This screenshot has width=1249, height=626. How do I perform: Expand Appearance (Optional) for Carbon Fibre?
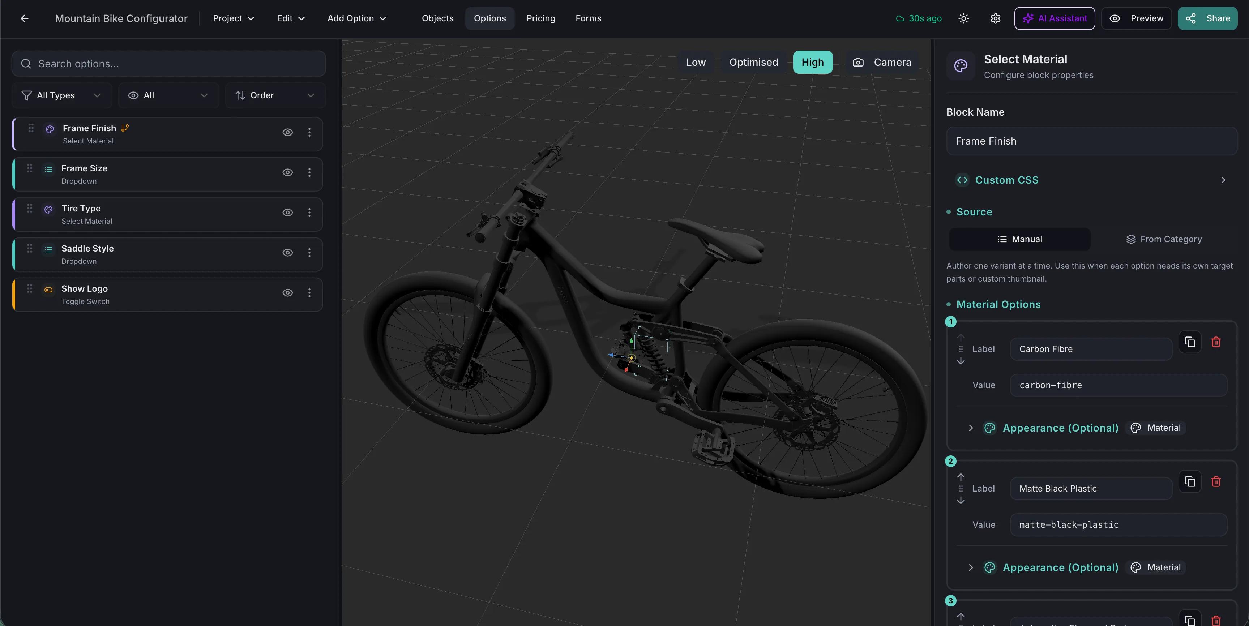(x=971, y=428)
